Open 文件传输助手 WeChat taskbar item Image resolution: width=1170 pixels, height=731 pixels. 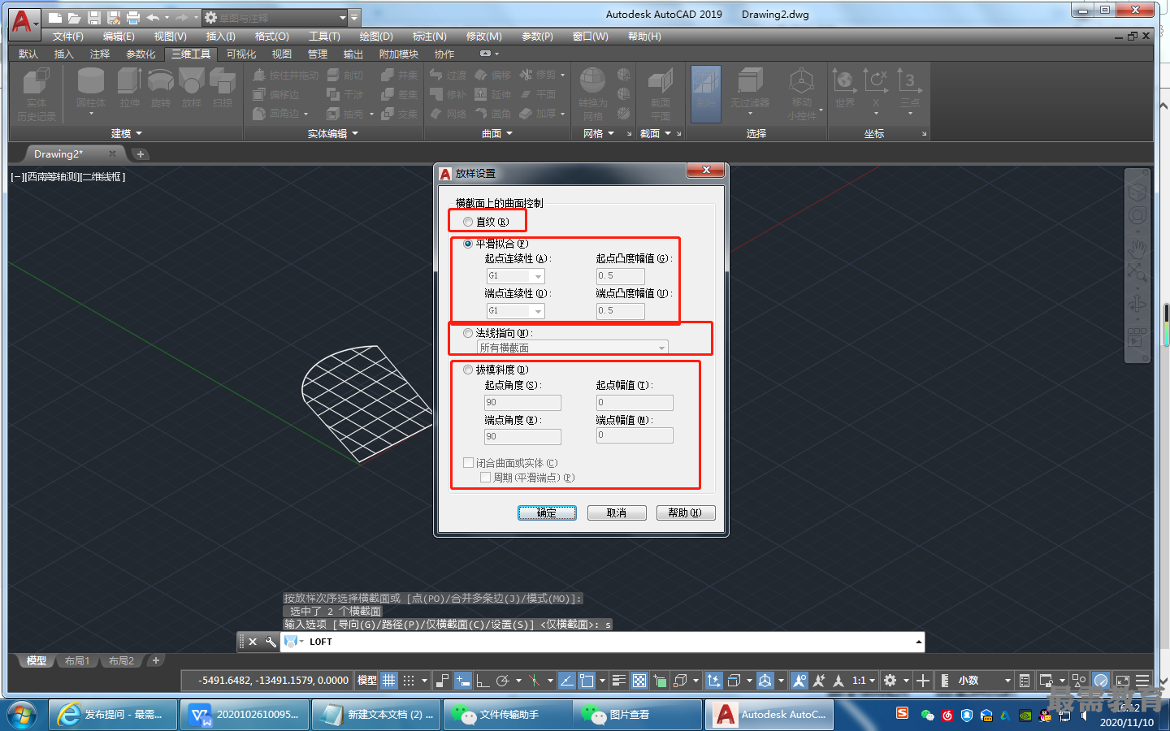[x=508, y=715]
